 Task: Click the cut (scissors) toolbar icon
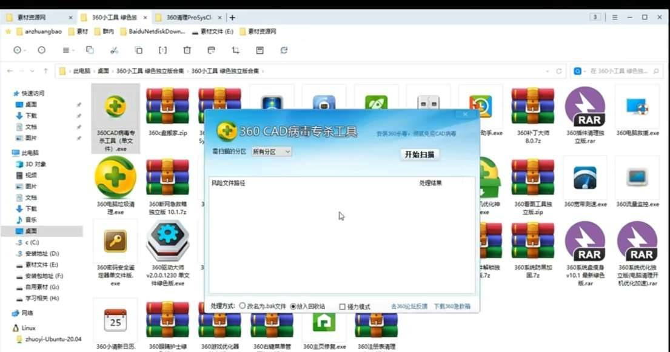(114, 50)
